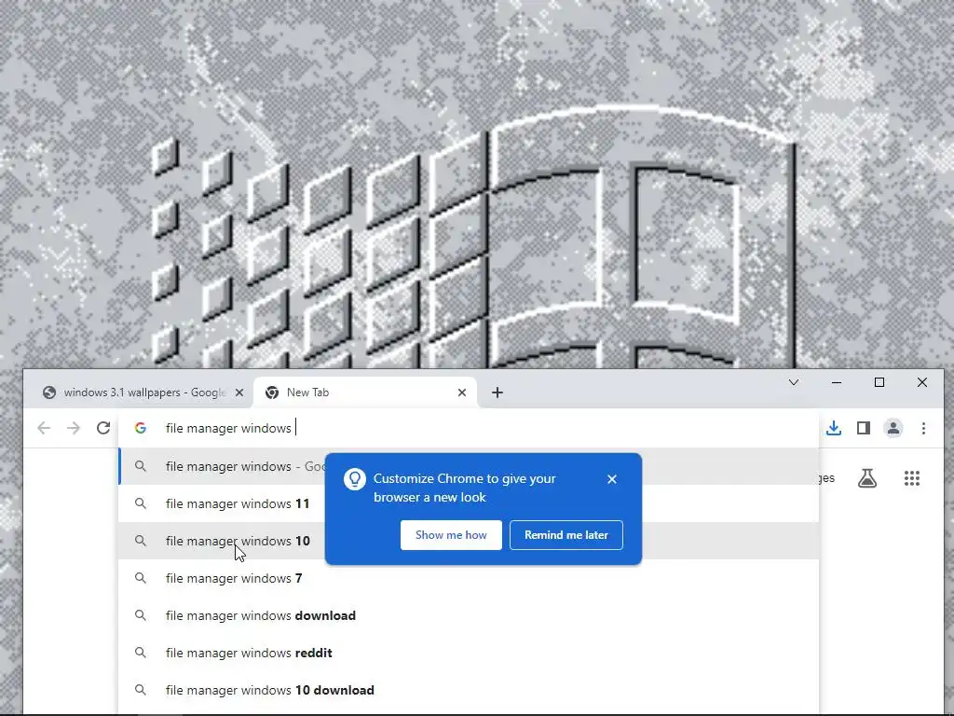The width and height of the screenshot is (954, 716).
Task: Close the New Tab tab
Action: point(462,392)
